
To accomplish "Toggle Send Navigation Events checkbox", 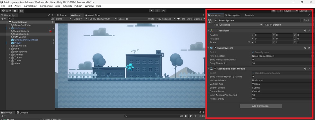I will coord(253,60).
